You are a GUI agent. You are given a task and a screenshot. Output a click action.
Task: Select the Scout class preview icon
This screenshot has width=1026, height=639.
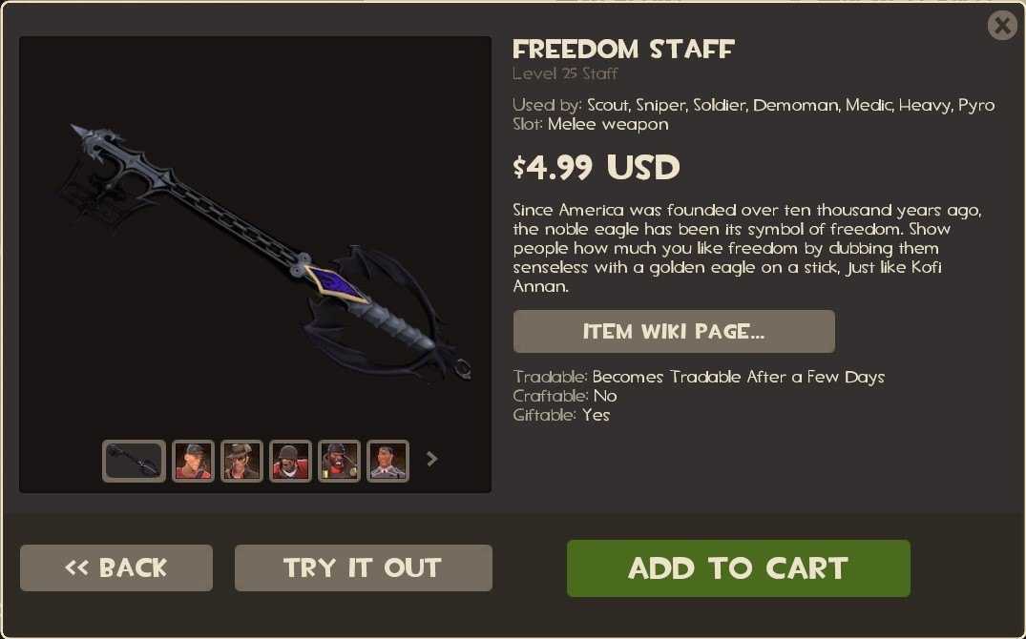pyautogui.click(x=193, y=461)
